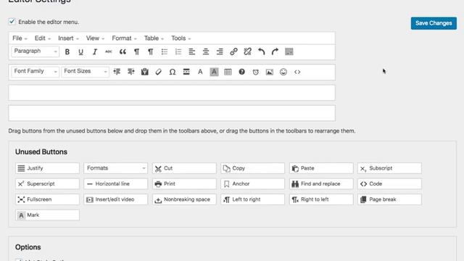This screenshot has width=464, height=261.
Task: Toggle the Bold button in the toolbar
Action: coord(67,51)
